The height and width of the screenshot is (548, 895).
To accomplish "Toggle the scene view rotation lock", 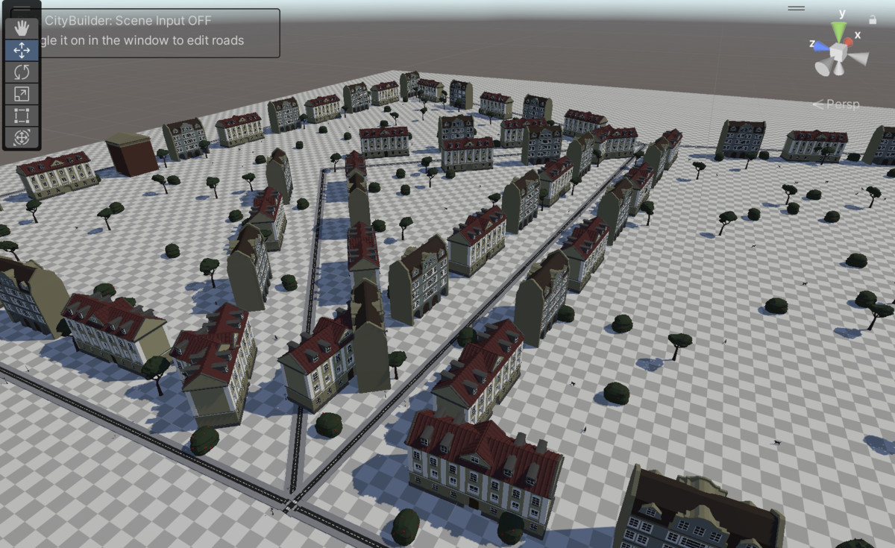I will coord(873,19).
